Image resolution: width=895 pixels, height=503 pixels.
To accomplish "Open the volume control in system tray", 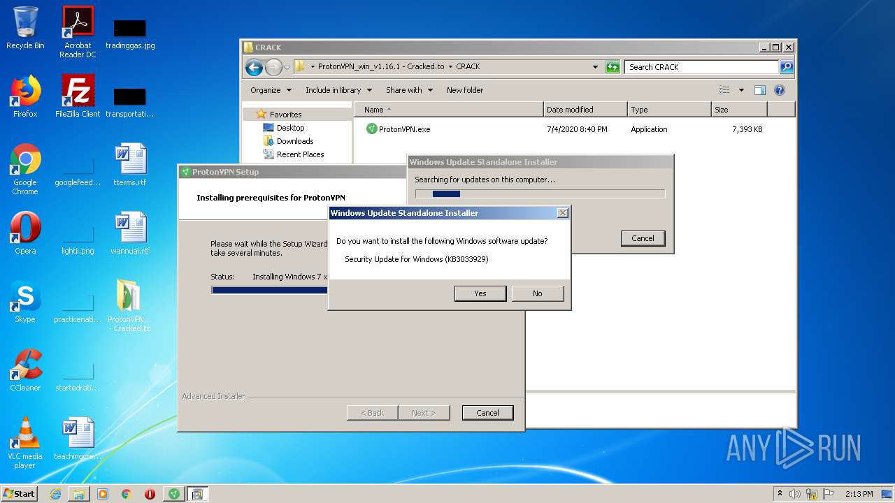I will [795, 494].
